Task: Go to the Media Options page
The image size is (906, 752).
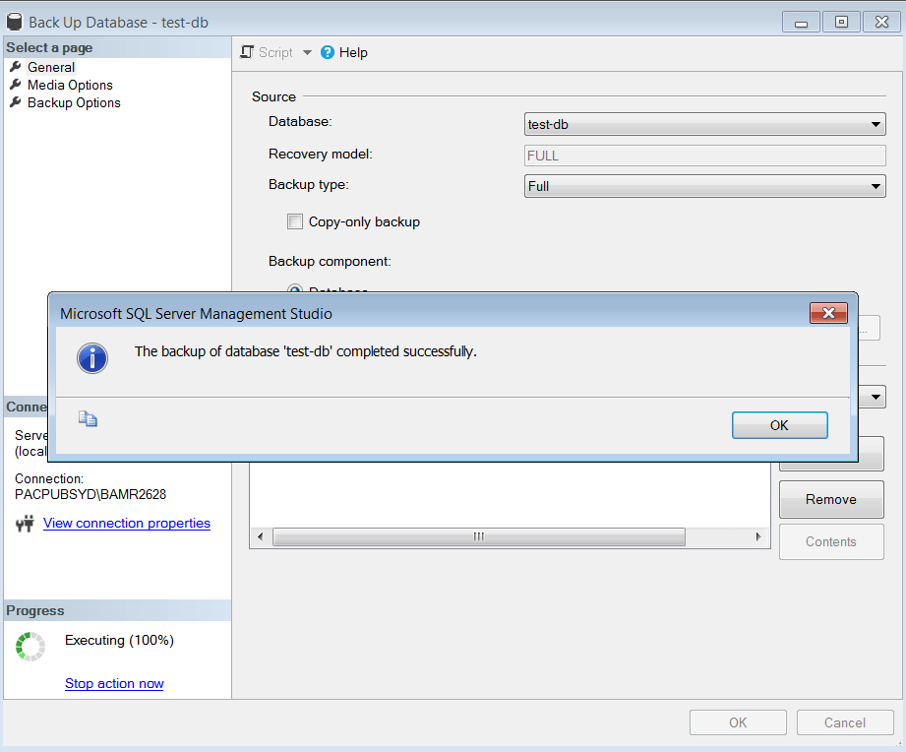Action: [70, 85]
